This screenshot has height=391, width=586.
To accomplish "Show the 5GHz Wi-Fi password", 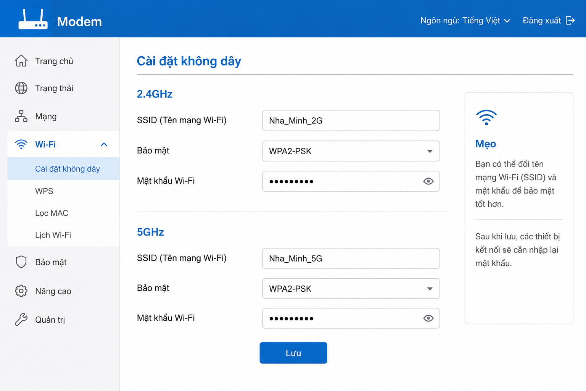I will (x=428, y=318).
